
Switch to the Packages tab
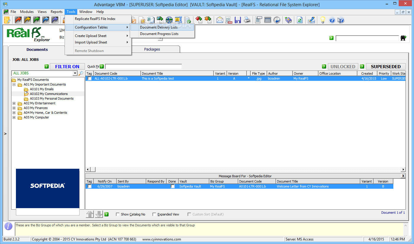(152, 49)
